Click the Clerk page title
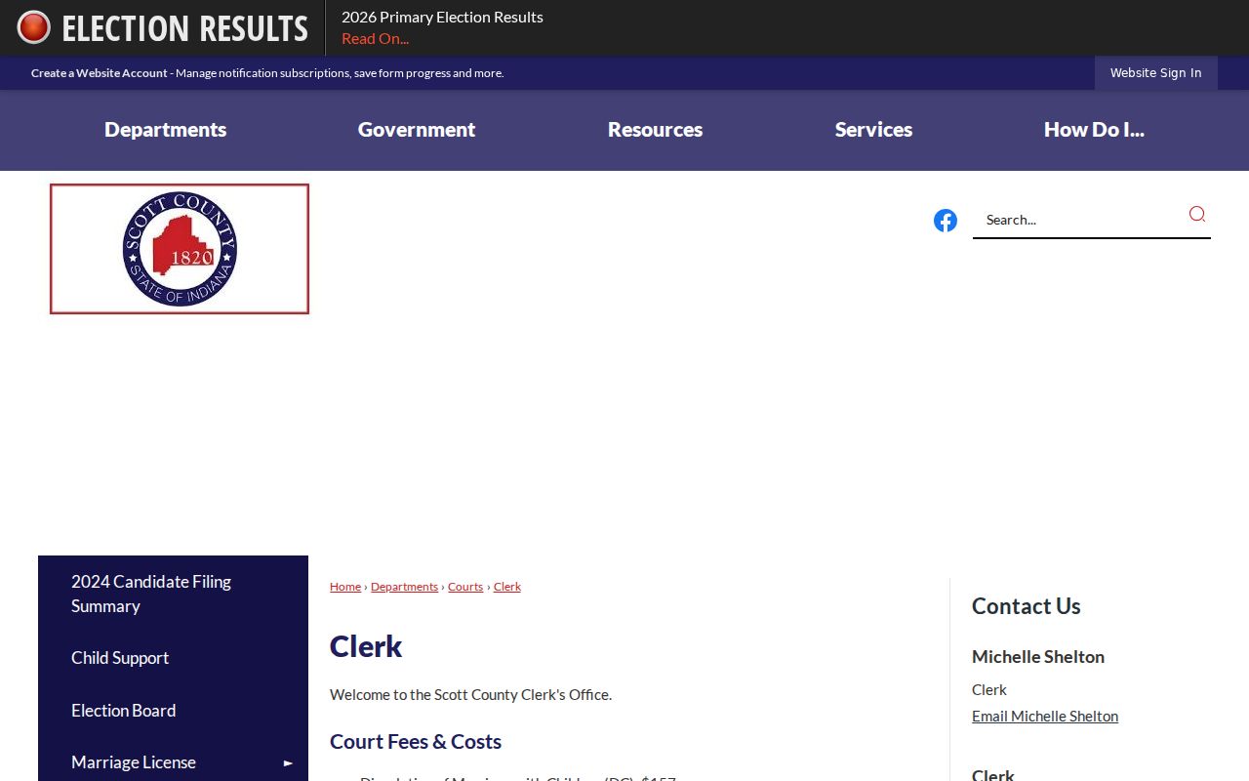Screen dimensions: 1249x781 tap(366, 646)
